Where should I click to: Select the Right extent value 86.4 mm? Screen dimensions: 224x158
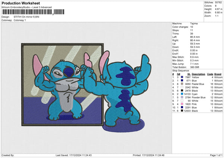[195, 40]
